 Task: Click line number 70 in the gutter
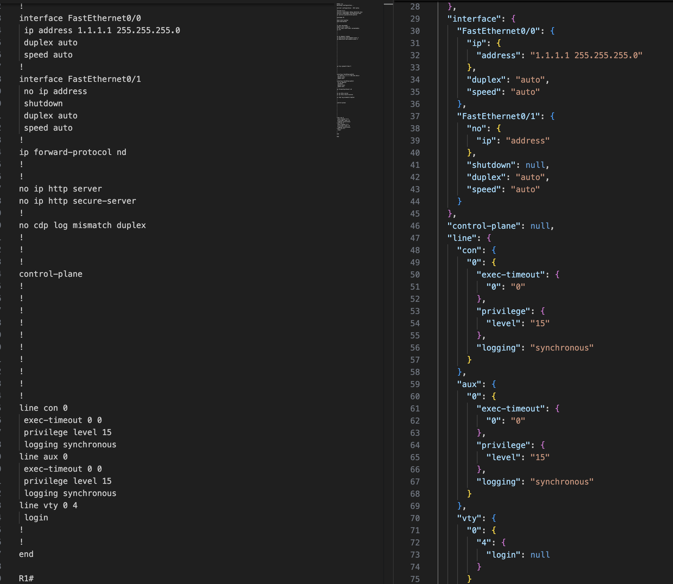click(415, 518)
